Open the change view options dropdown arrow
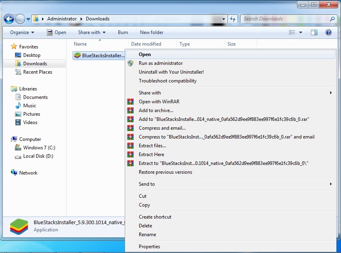Screen dimensions: 341x253 (300, 32)
